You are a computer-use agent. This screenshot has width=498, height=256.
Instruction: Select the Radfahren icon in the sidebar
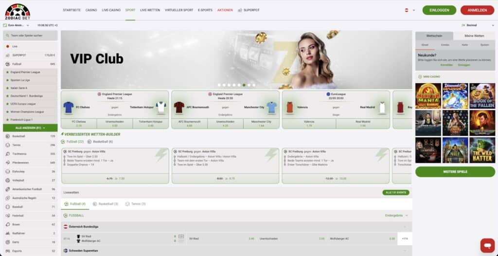click(8, 233)
